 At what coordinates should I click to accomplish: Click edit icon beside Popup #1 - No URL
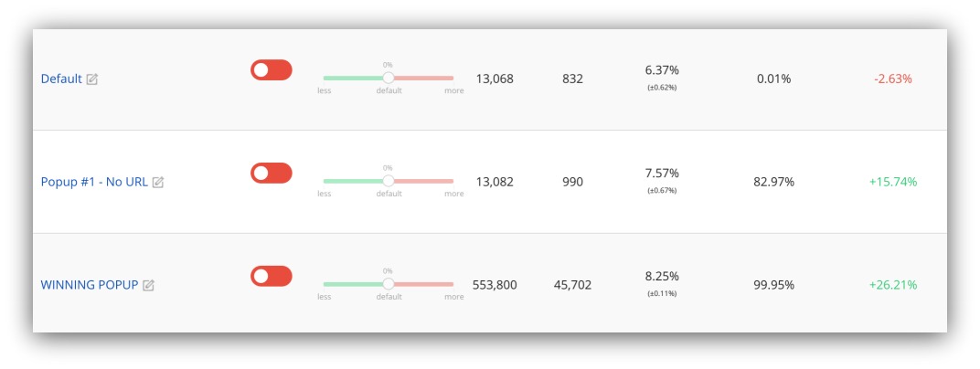(158, 183)
